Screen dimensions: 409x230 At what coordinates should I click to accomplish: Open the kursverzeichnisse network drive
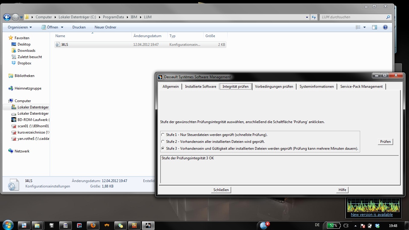coord(30,132)
